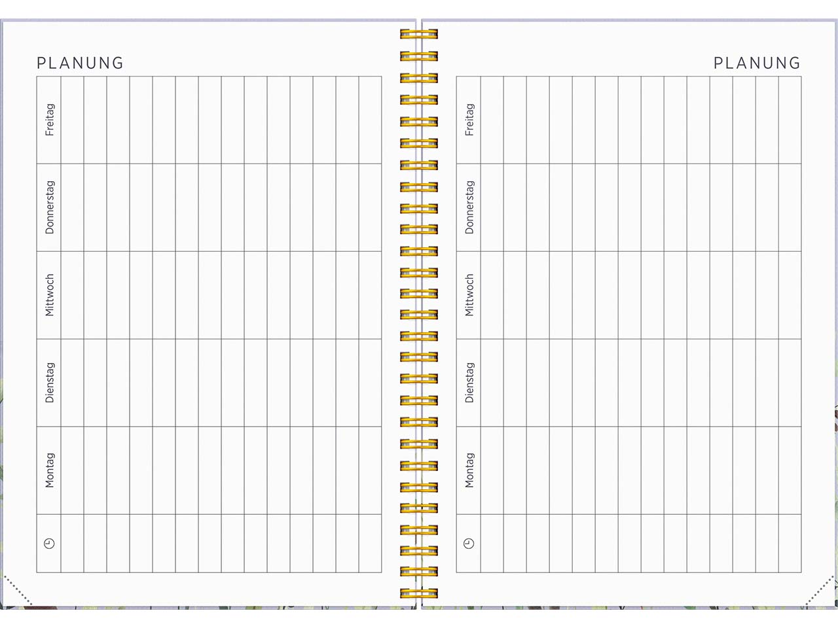The image size is (838, 628).
Task: Click the dotted tear-off corner on the left page
Action: (x=17, y=590)
